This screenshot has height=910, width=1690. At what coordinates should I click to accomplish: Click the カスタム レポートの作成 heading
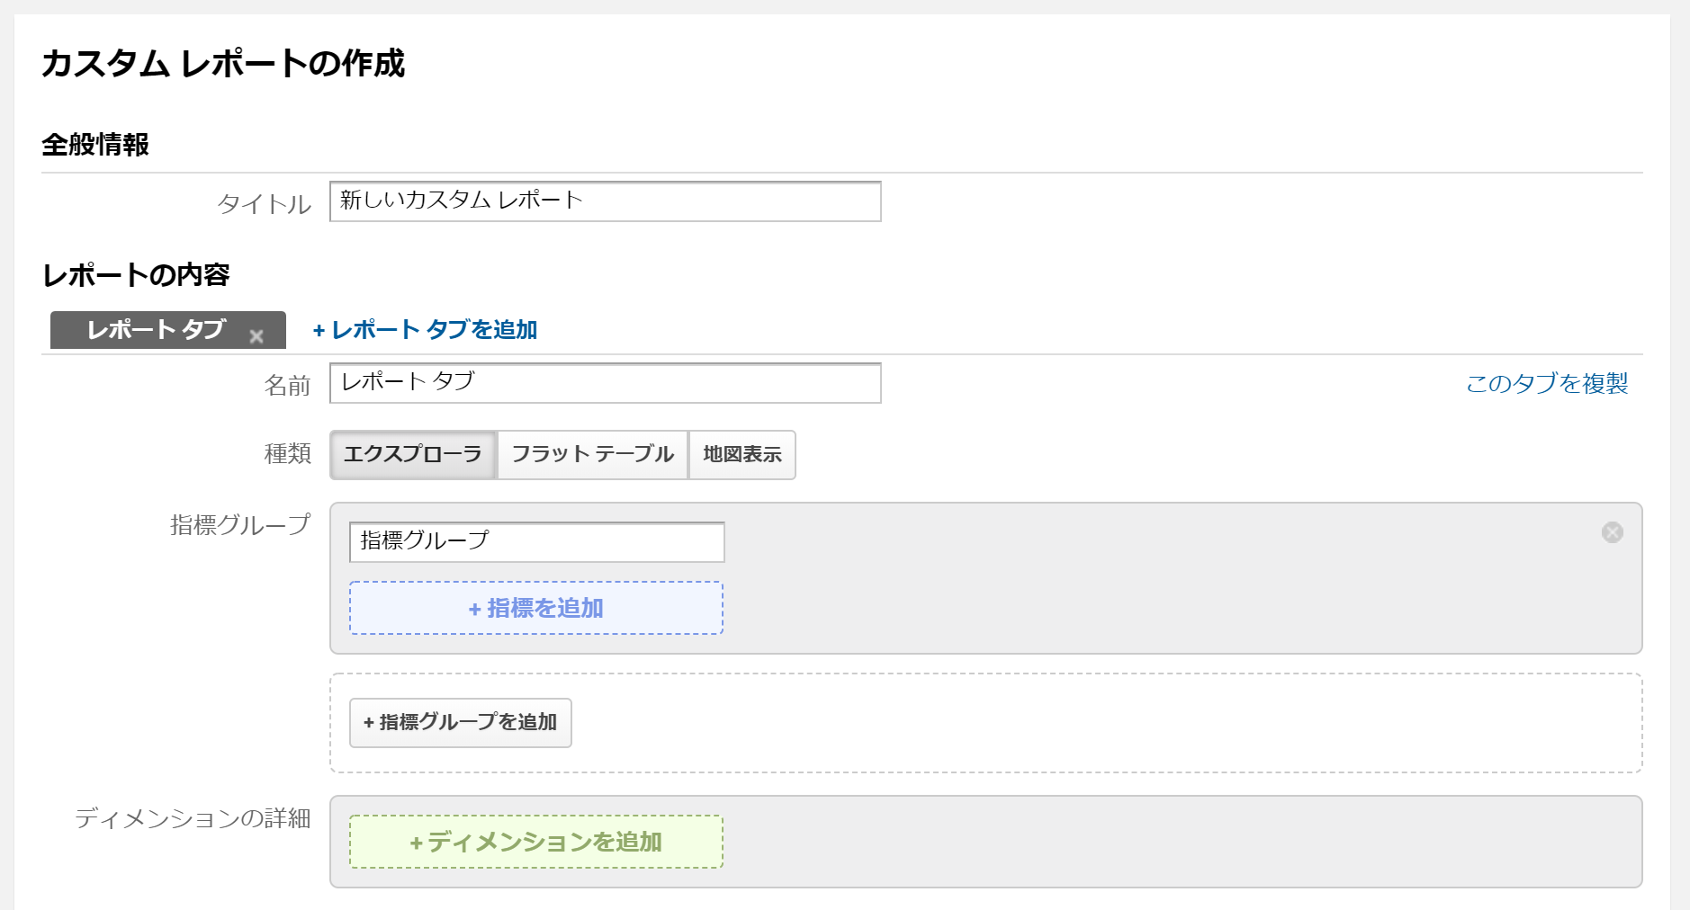pos(223,63)
